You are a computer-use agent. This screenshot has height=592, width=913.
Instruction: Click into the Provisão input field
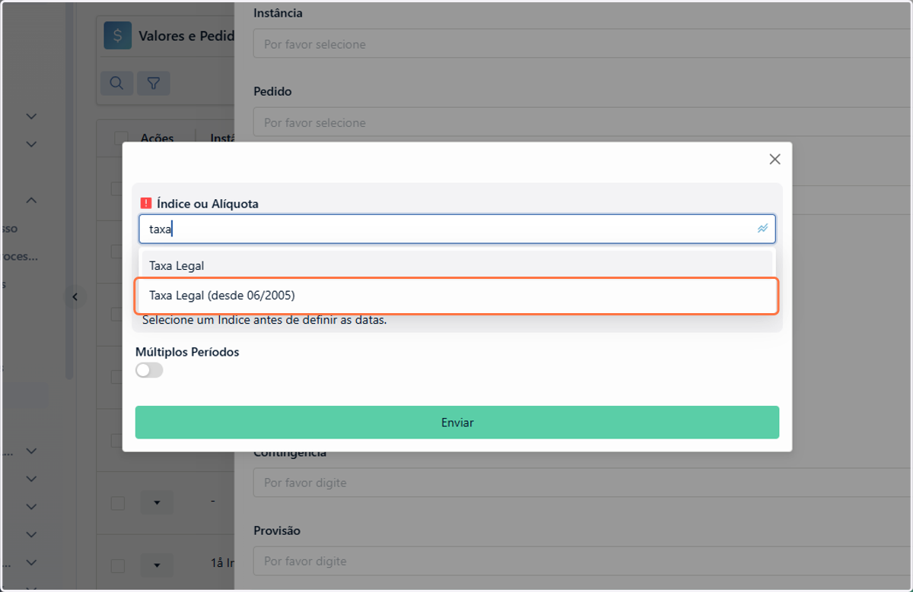coord(583,561)
